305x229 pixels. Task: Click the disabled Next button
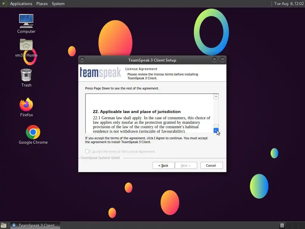pos(186,165)
